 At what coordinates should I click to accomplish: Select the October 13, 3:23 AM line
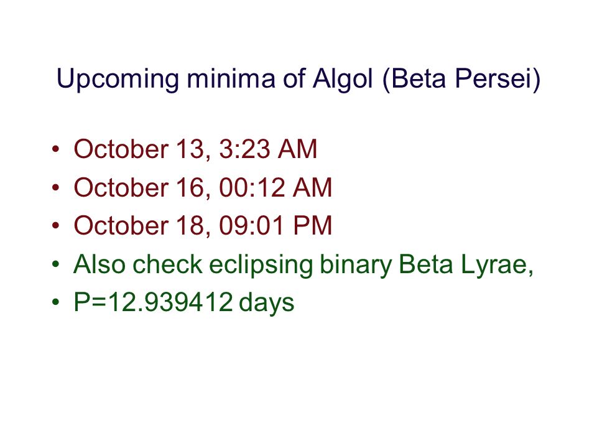point(195,149)
